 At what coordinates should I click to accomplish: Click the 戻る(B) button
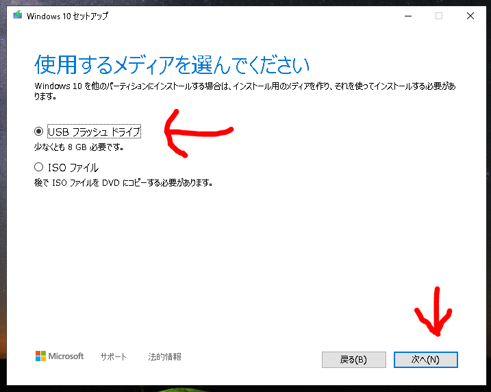pos(354,359)
